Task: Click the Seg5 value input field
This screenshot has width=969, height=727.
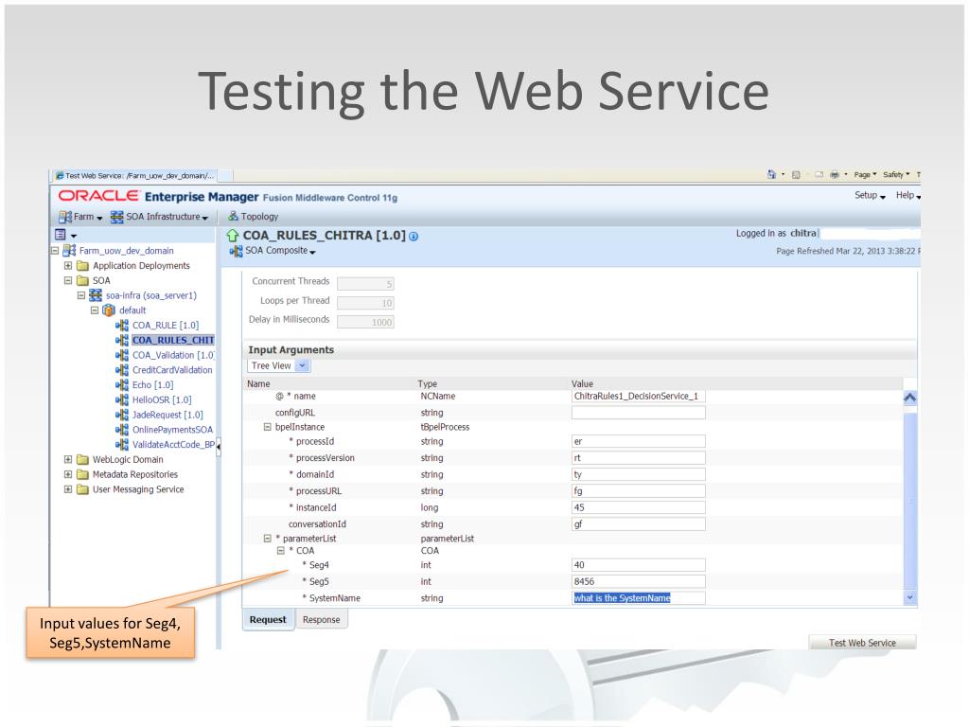Action: [x=639, y=582]
